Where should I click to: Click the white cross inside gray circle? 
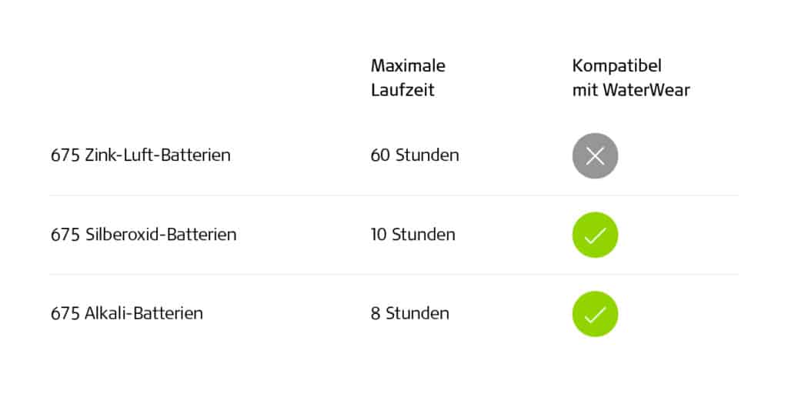(595, 155)
